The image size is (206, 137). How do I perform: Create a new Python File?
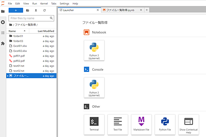pos(165,125)
